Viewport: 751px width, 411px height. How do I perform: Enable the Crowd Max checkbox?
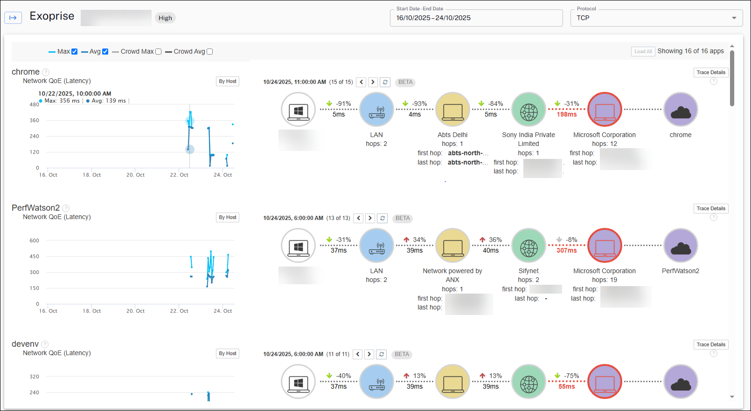click(x=158, y=52)
